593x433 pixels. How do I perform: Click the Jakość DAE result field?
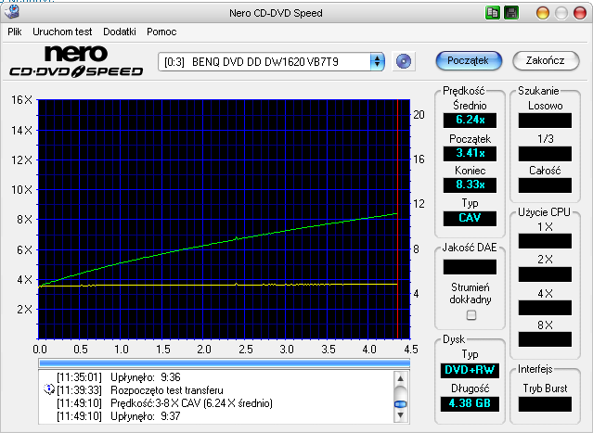[470, 267]
